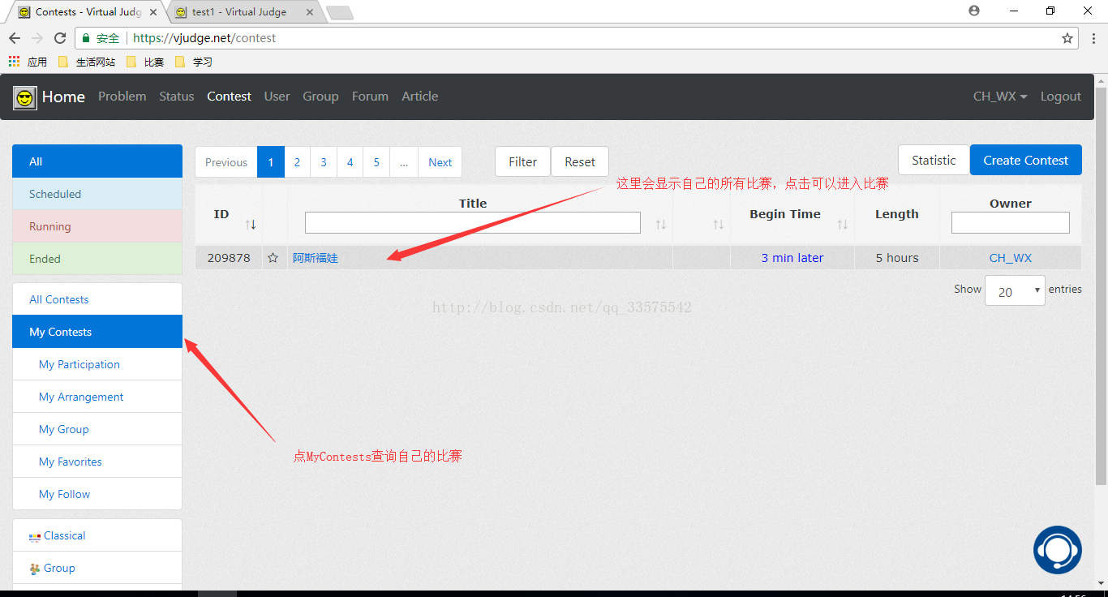The height and width of the screenshot is (597, 1108).
Task: Select My Favorites in sidebar
Action: [x=97, y=462]
